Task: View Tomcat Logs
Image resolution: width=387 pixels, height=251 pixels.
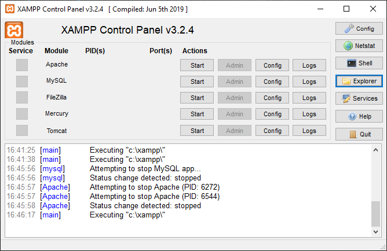Action: click(309, 131)
